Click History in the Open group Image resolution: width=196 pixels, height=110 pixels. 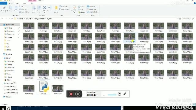[x=82, y=12]
